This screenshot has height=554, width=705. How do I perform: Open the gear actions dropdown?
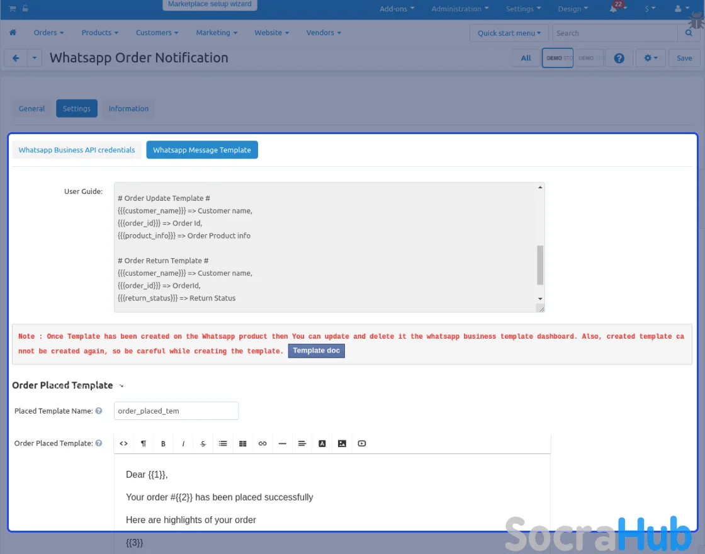(651, 58)
